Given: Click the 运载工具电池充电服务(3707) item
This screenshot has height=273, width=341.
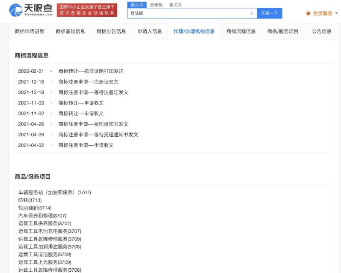Looking at the screenshot, I should (x=50, y=231).
